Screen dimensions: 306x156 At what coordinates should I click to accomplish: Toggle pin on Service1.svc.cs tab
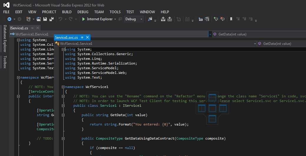click(82, 38)
